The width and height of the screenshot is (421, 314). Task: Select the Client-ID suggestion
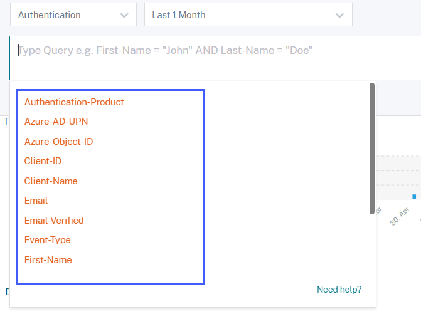[43, 161]
